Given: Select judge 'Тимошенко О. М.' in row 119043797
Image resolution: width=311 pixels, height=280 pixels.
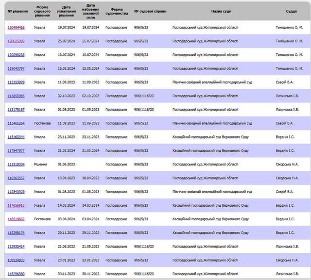Looking at the screenshot, I should 290,68.
